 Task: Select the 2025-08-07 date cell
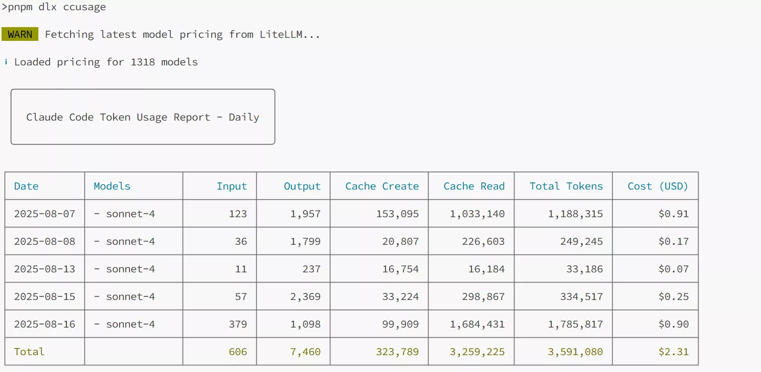[x=44, y=214]
